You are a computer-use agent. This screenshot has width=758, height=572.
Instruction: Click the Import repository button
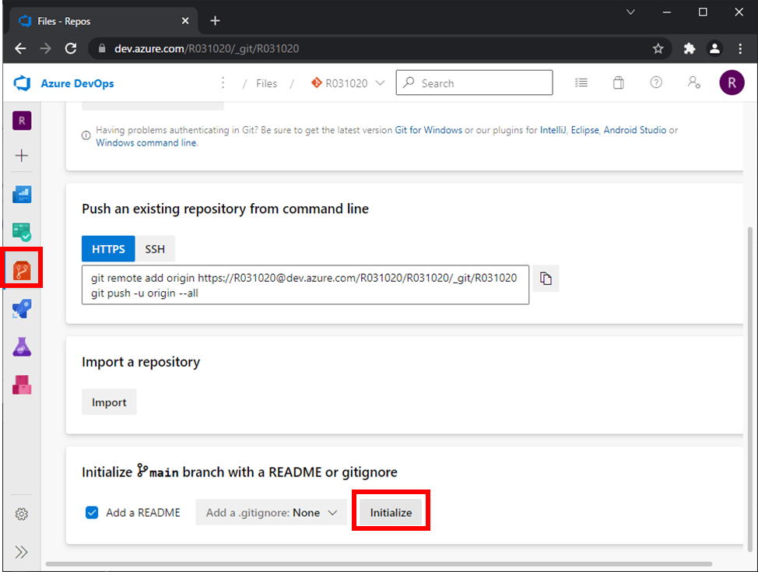pos(109,402)
